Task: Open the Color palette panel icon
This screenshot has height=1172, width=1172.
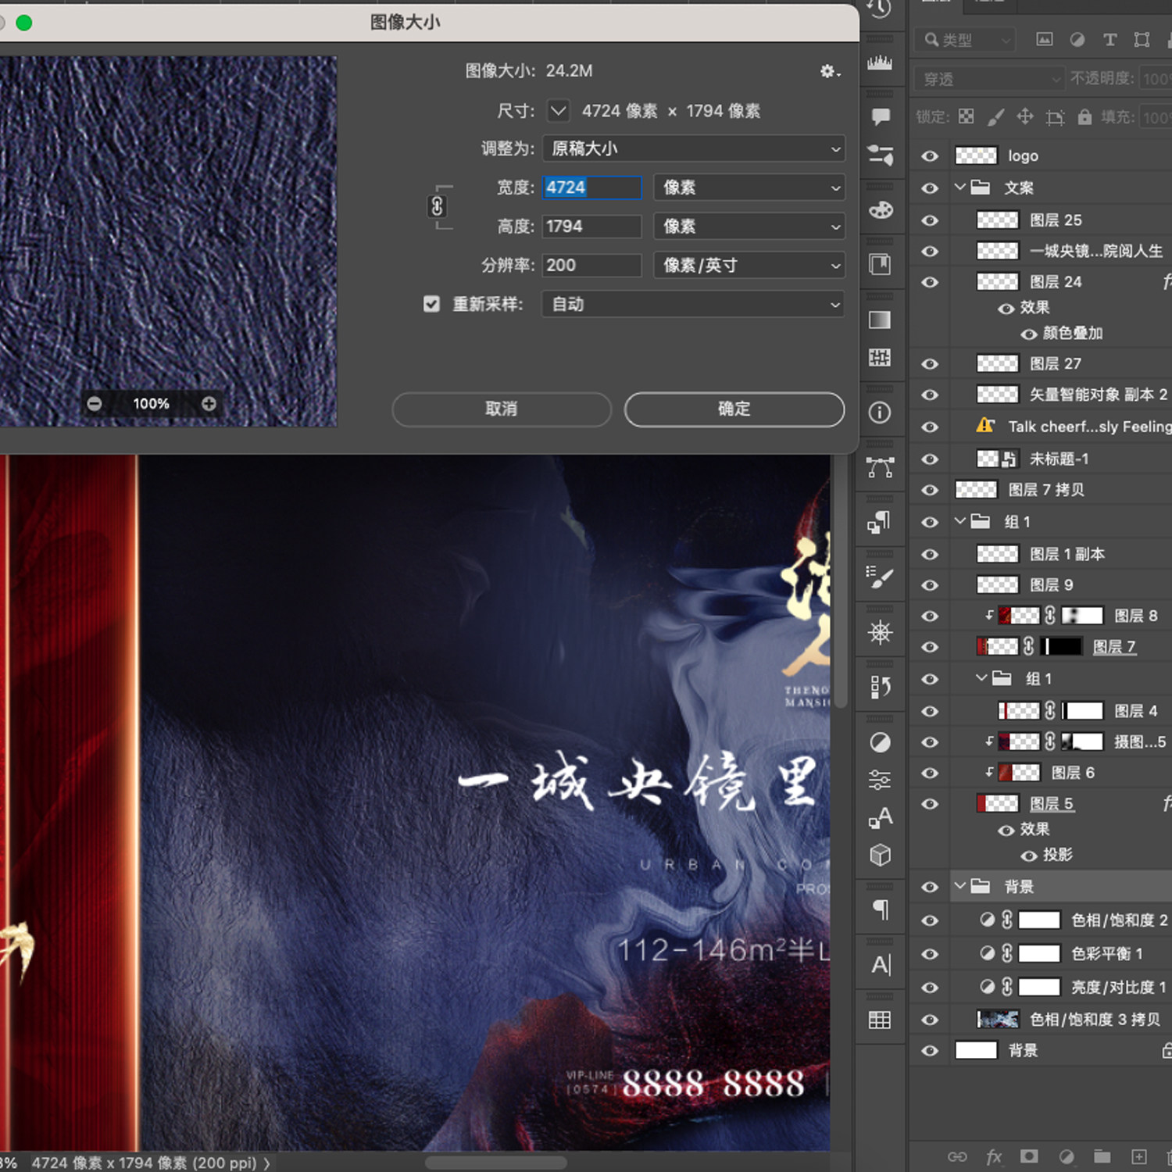Action: point(881,210)
